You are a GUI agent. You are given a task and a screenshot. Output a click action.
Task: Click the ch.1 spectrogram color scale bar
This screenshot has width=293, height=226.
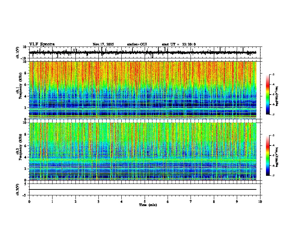pyautogui.click(x=267, y=95)
